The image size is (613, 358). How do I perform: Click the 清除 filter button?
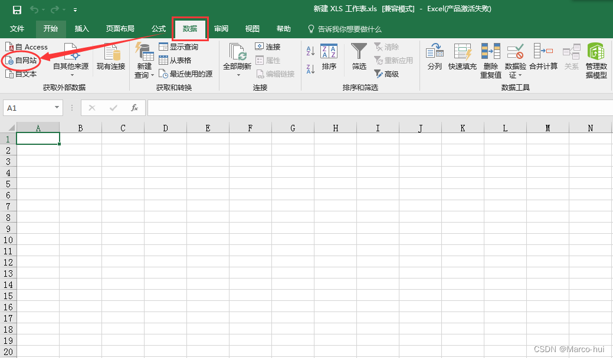[386, 47]
